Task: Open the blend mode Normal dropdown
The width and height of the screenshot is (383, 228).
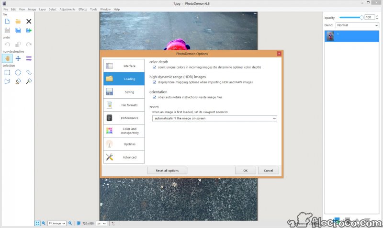Action: click(x=357, y=25)
